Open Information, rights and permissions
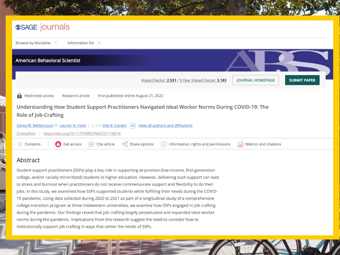Image resolution: width=340 pixels, height=255 pixels. [x=199, y=144]
